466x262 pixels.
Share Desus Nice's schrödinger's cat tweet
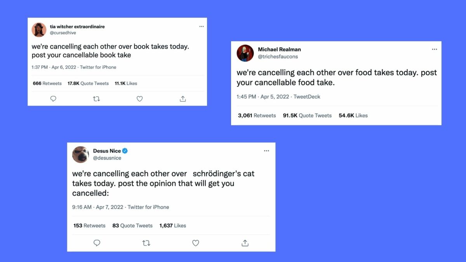point(245,243)
